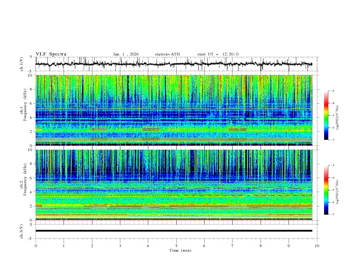Screen dimensions: 357x276
Task: Click time-axis tick label "0"
Action: [36, 246]
